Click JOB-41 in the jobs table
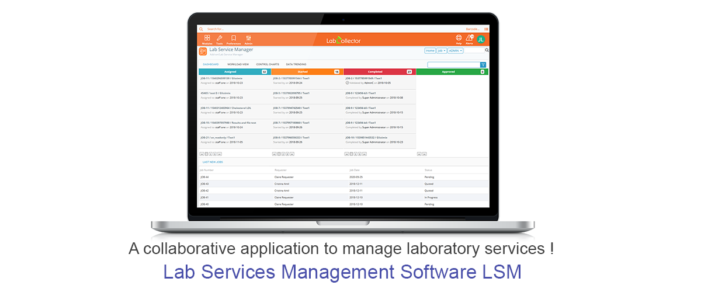 tap(204, 197)
